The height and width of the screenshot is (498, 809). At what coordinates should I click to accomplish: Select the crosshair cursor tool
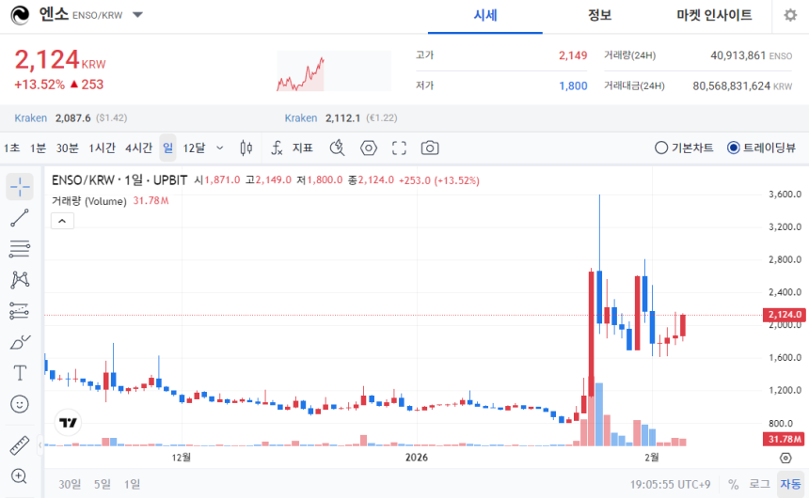(20, 187)
